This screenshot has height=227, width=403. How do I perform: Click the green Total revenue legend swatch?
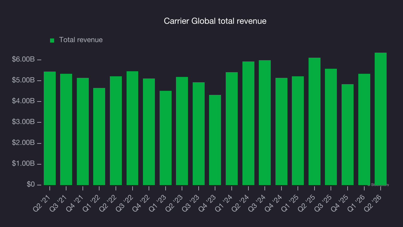point(52,40)
